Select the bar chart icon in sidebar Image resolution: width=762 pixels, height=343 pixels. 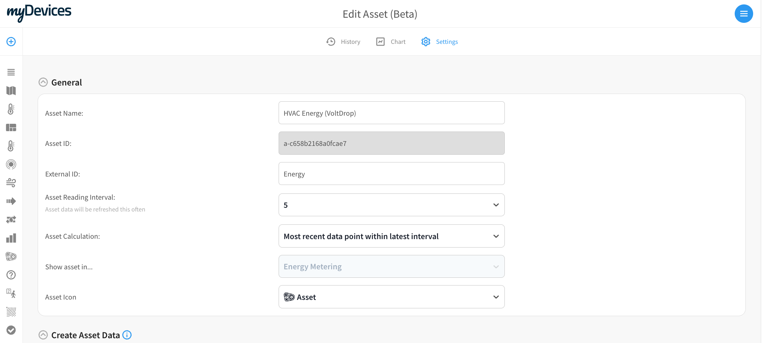tap(11, 238)
